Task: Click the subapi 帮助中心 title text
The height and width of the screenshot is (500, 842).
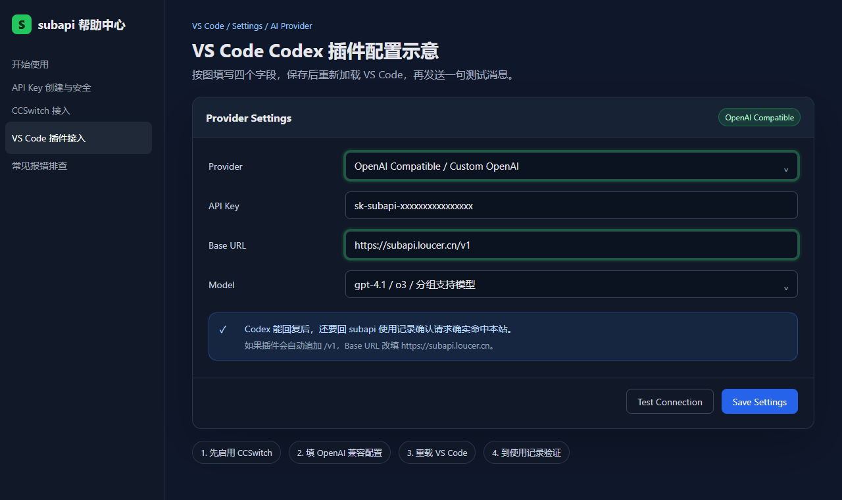Action: 82,25
